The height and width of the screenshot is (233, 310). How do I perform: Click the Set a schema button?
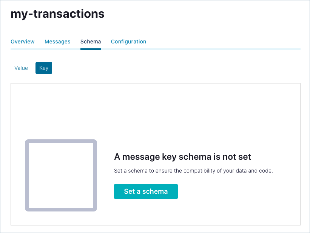(146, 191)
